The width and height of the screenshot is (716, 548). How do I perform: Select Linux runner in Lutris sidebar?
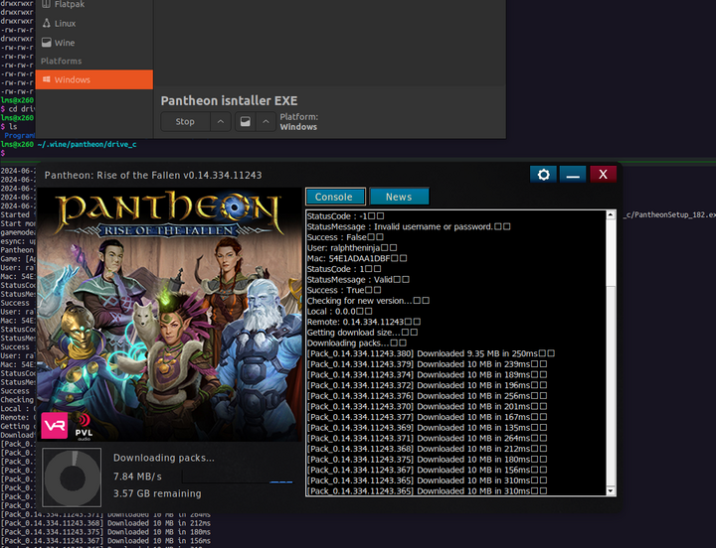pos(94,24)
